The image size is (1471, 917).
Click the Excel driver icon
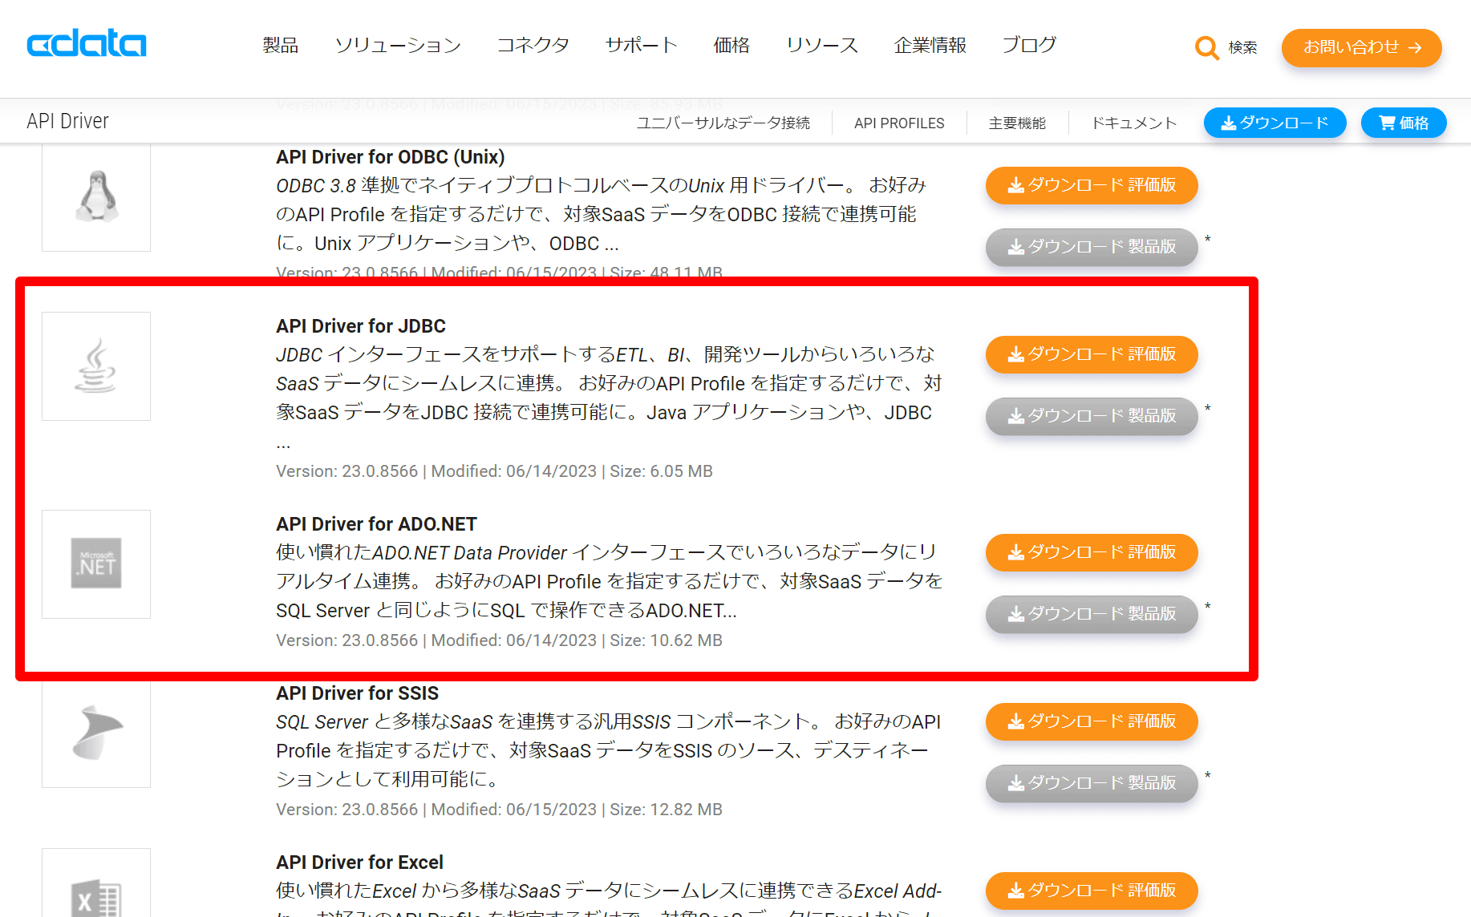pos(96,896)
